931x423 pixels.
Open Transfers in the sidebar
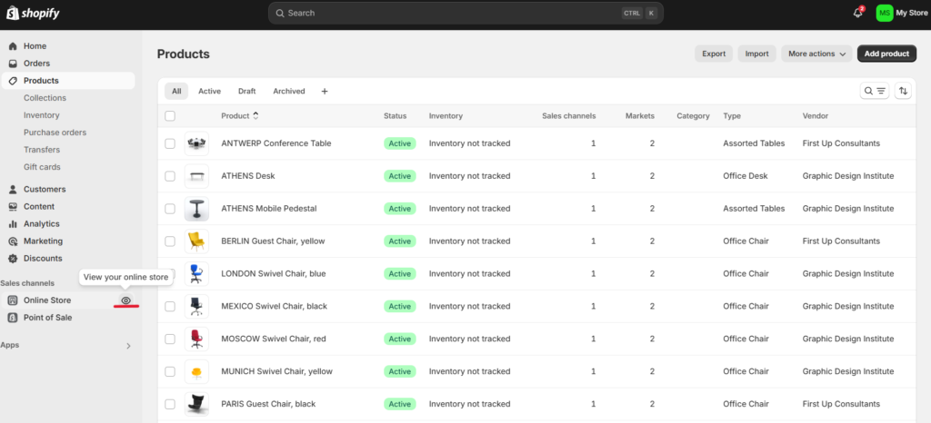[x=42, y=149]
